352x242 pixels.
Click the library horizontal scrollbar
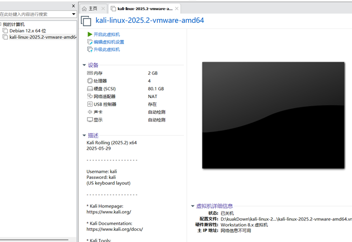[x=34, y=240]
